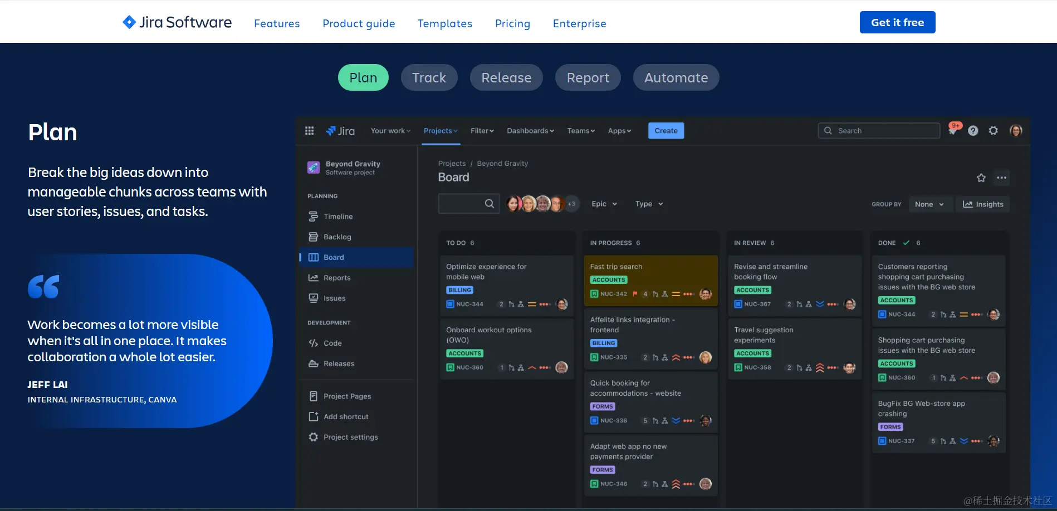Viewport: 1057px width, 511px height.
Task: Open the user profile avatar
Action: pyautogui.click(x=1016, y=131)
